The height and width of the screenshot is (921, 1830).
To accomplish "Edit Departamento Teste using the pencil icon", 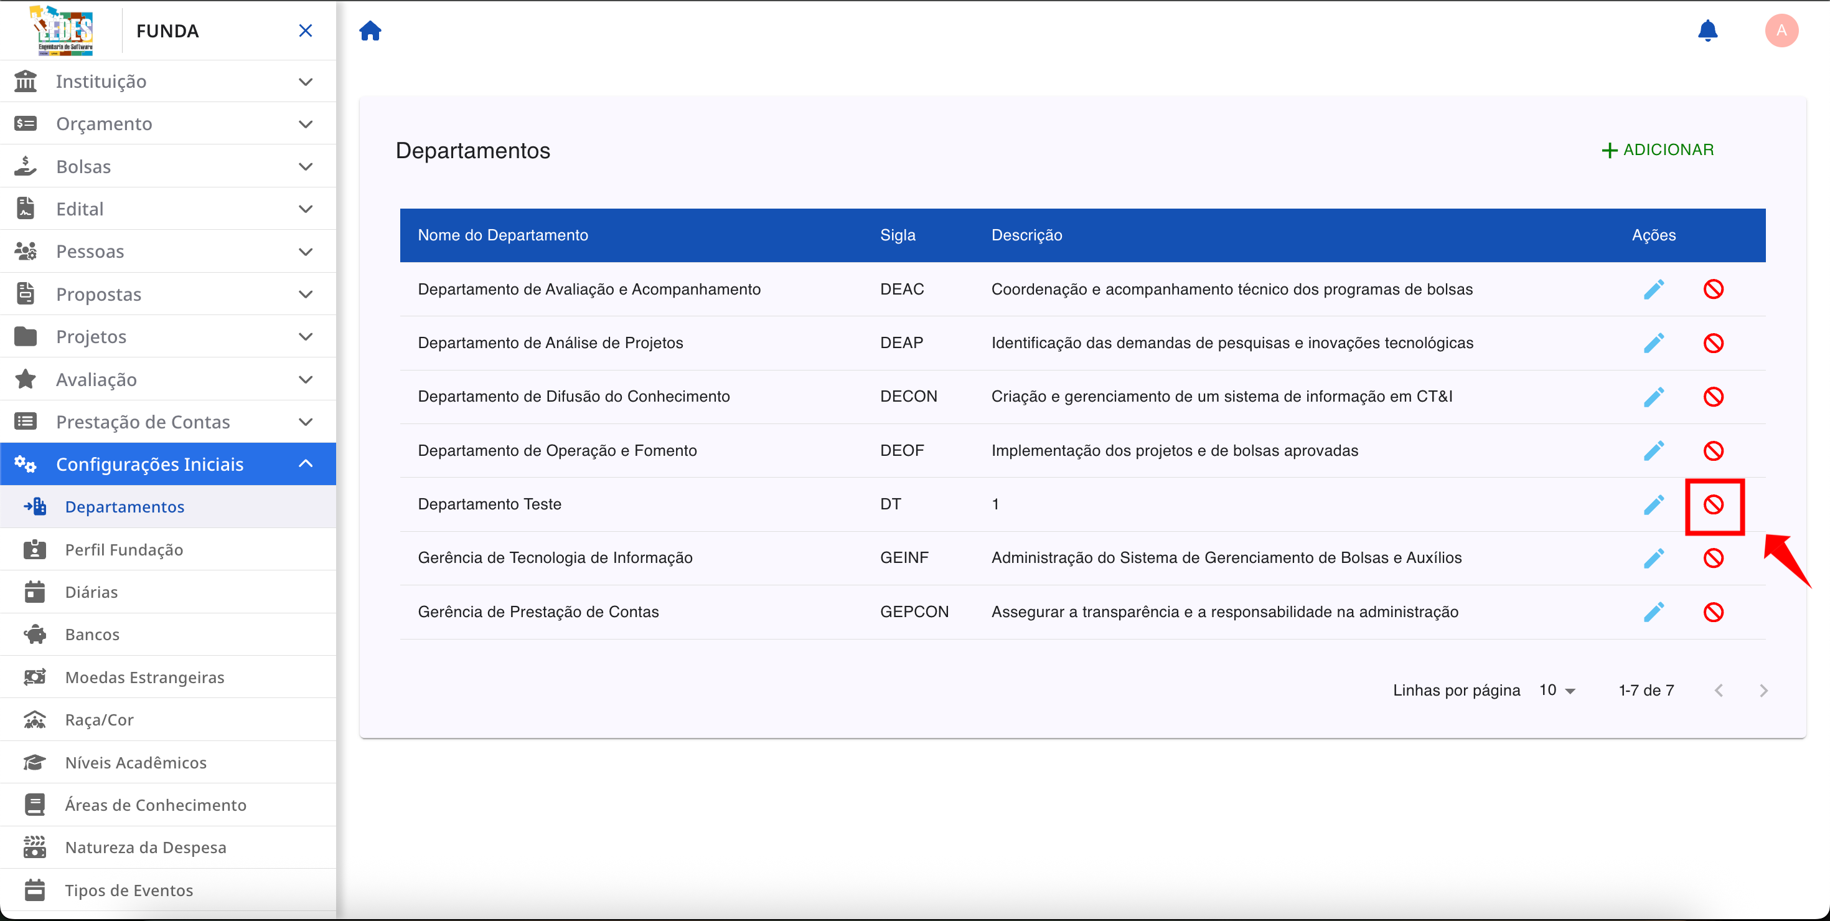I will (x=1654, y=504).
